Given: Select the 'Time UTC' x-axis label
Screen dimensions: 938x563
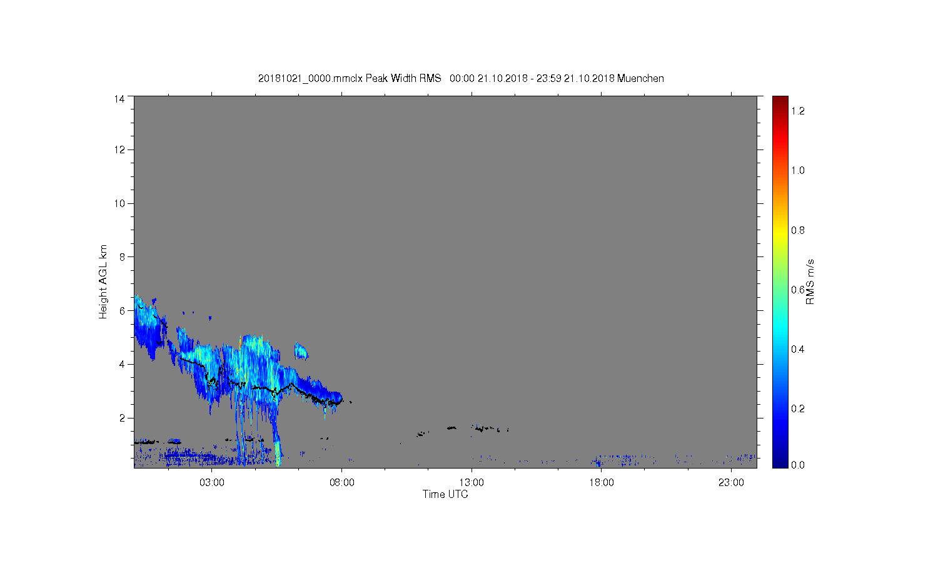Looking at the screenshot, I should (x=445, y=494).
